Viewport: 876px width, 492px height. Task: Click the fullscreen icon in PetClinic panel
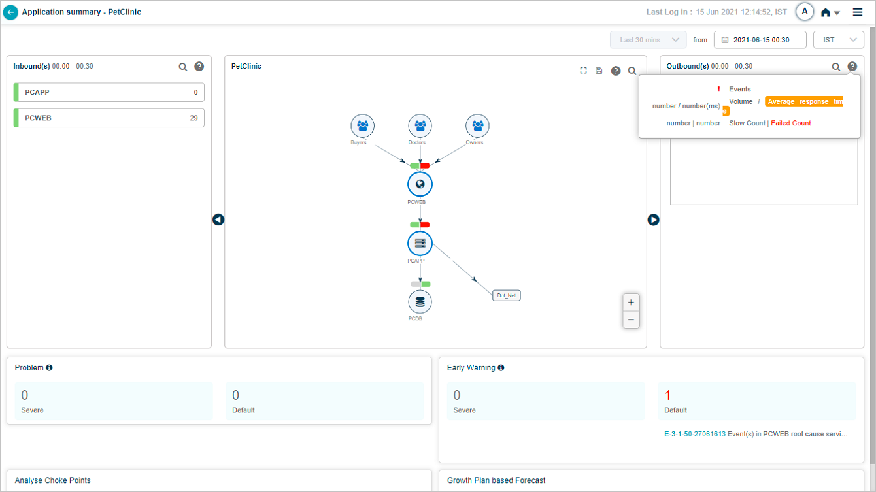tap(584, 71)
